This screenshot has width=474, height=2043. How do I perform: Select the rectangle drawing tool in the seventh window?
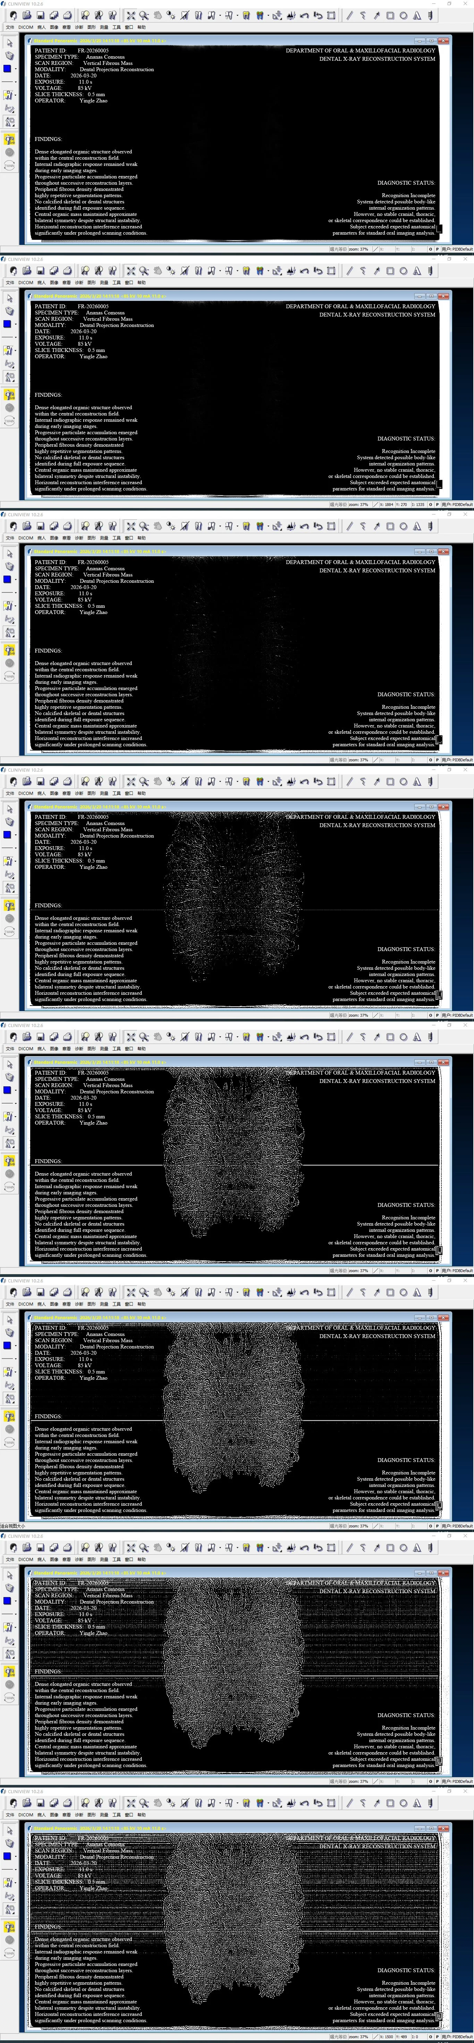390,1547
